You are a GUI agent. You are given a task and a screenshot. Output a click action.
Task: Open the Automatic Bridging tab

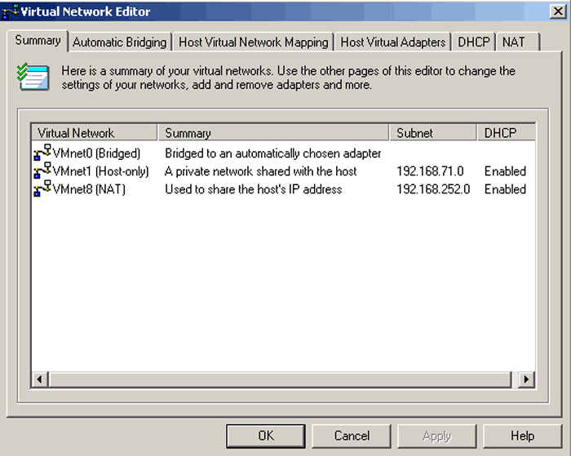tap(119, 42)
